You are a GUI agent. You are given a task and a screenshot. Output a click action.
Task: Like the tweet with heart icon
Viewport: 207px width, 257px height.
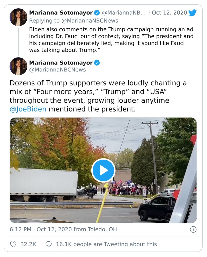13,244
